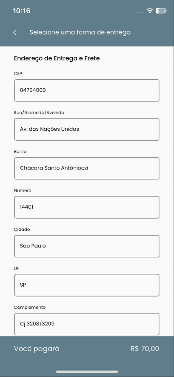Edit the Bairro field Chácara Santo Antônio

click(87, 168)
